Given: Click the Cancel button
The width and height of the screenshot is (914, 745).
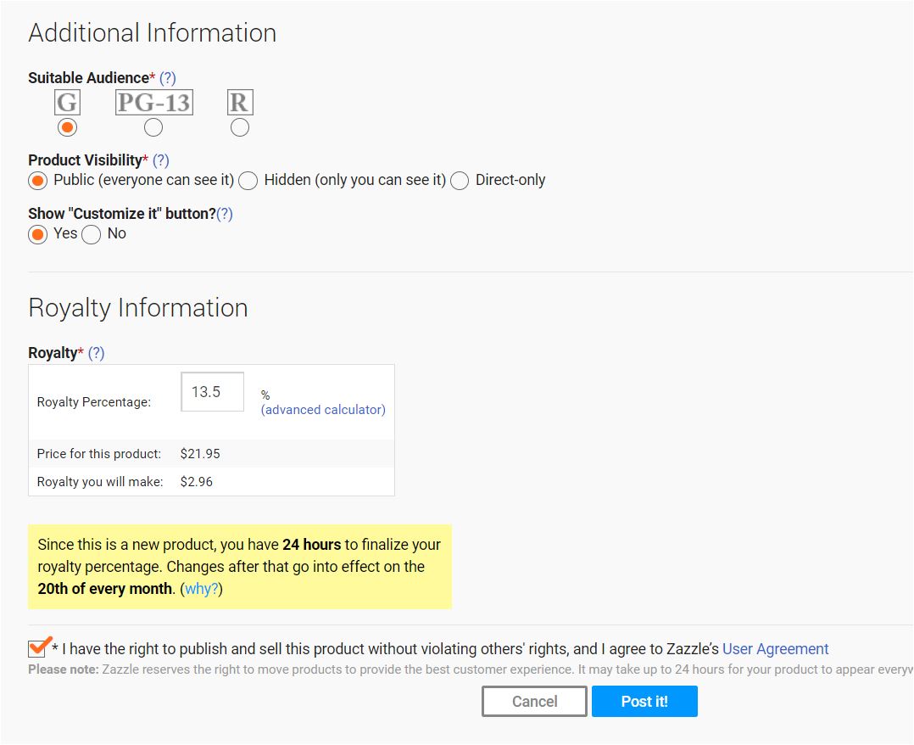Looking at the screenshot, I should click(x=534, y=702).
